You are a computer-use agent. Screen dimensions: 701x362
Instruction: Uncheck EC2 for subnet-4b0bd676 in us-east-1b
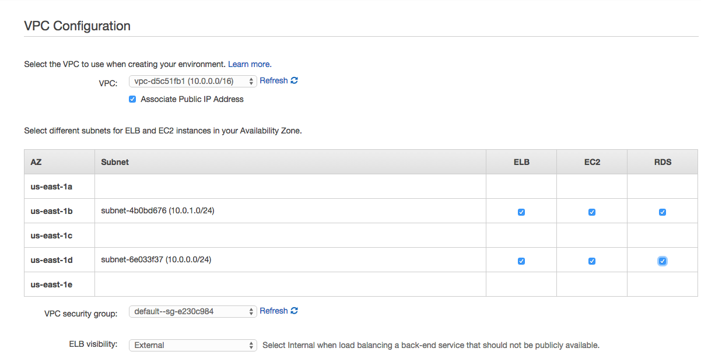592,212
